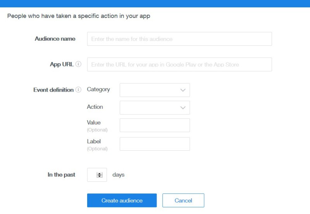Click the 'People who have taken' heading

[78, 16]
